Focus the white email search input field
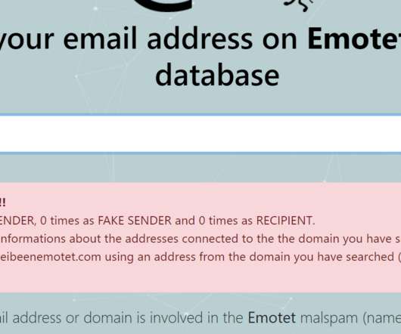401x334 pixels. pyautogui.click(x=201, y=134)
